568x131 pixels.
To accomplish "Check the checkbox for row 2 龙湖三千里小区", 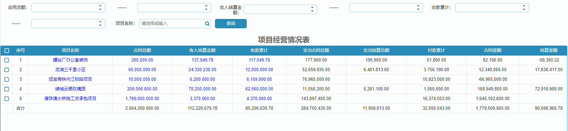I will pyautogui.click(x=7, y=70).
